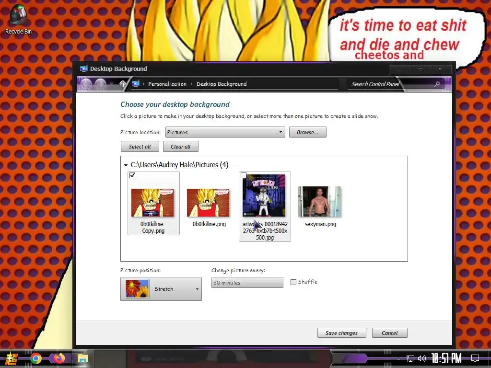Open the Picture position Stretch dropdown
This screenshot has height=368, width=491.
[x=161, y=289]
